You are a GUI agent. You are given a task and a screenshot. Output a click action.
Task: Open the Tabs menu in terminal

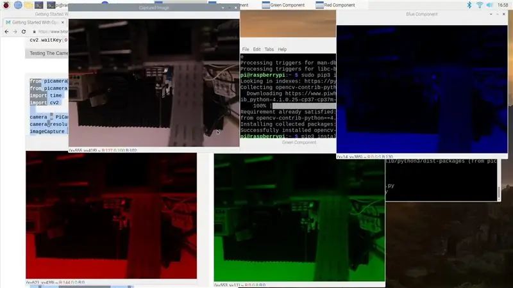pos(269,49)
